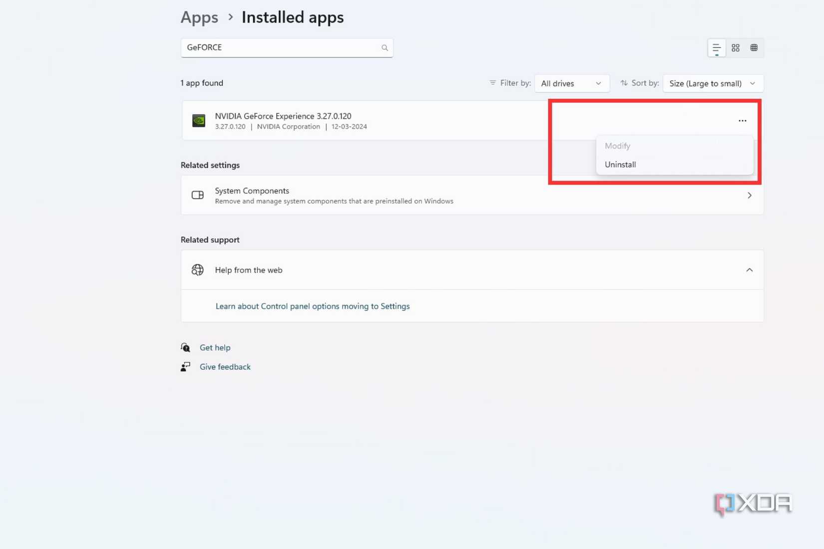Click the sort arrows icon next to Sort by
Viewport: 824px width, 549px height.
(624, 83)
